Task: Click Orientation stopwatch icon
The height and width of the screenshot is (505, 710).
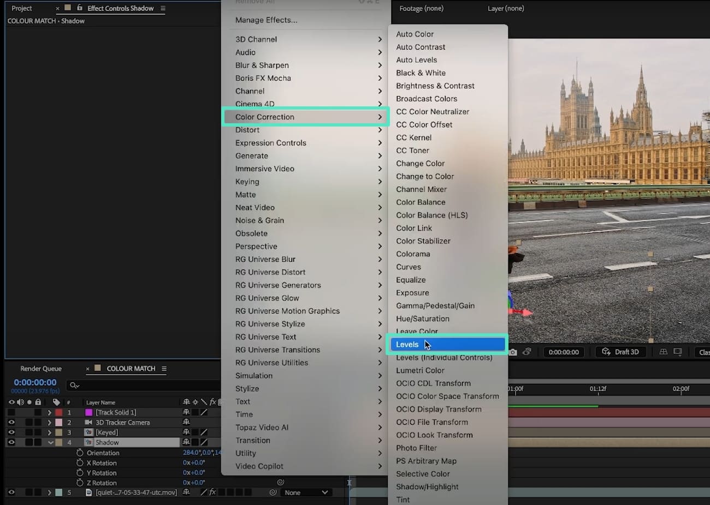Action: (x=80, y=453)
